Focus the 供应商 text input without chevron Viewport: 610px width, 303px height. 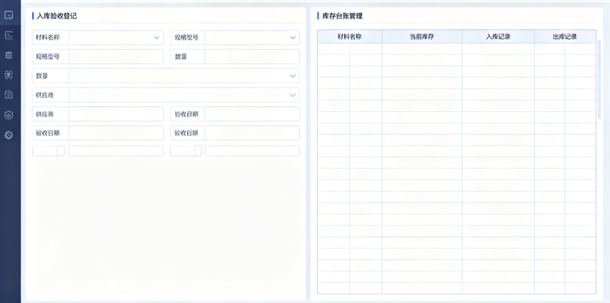pos(117,114)
